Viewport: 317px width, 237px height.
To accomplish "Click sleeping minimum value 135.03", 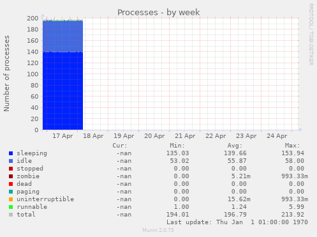I will pyautogui.click(x=177, y=153).
